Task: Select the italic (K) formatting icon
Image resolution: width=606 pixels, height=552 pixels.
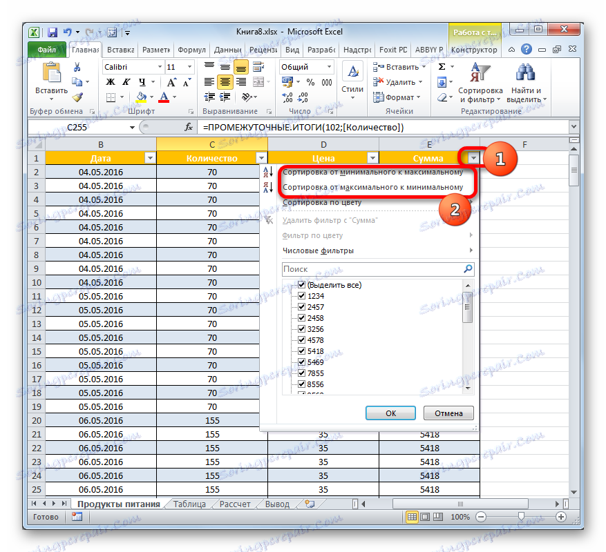Action: (x=126, y=81)
